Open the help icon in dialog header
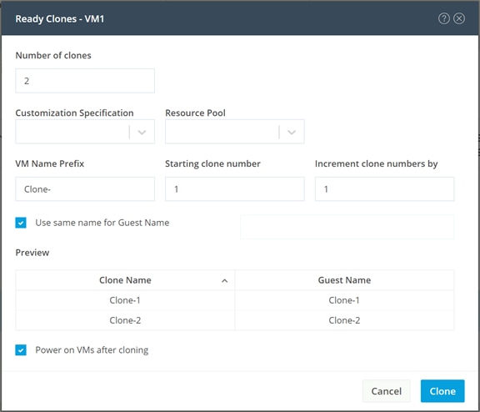The image size is (480, 412). [x=443, y=18]
